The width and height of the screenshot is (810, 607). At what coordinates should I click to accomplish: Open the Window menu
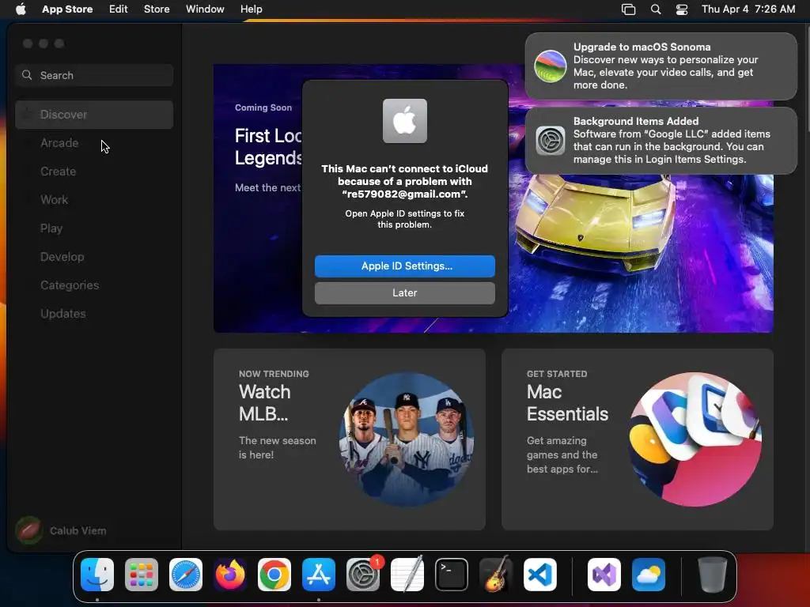click(205, 9)
